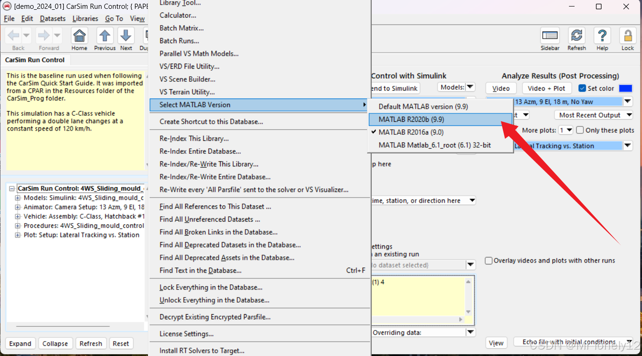This screenshot has height=356, width=642.
Task: Expand the Animator: Camera Setup tree node
Action: point(18,207)
